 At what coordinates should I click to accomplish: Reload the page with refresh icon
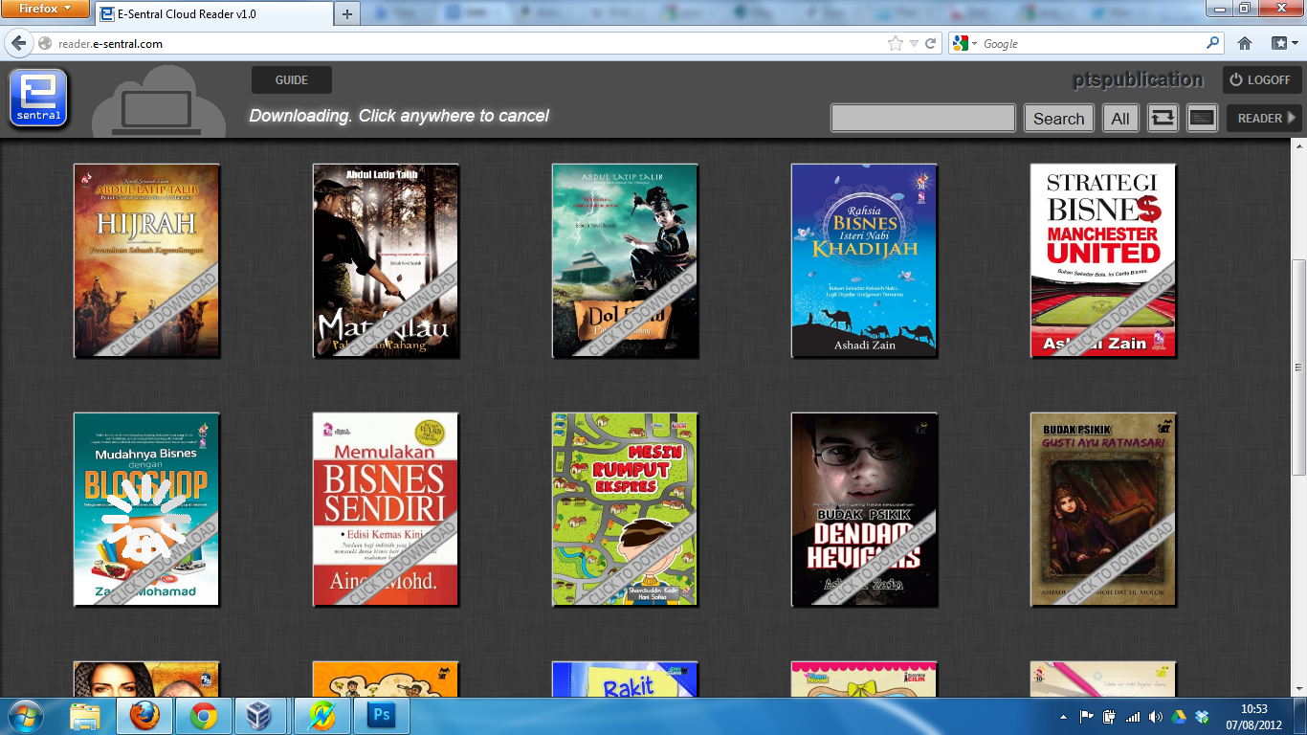930,43
